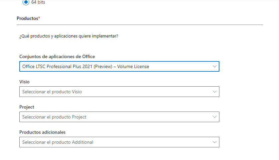
Task: Click the chevron on the Productos adicionales selector
Action: coord(215,142)
